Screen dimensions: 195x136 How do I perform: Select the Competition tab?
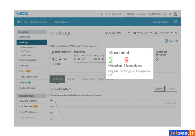coord(88,79)
